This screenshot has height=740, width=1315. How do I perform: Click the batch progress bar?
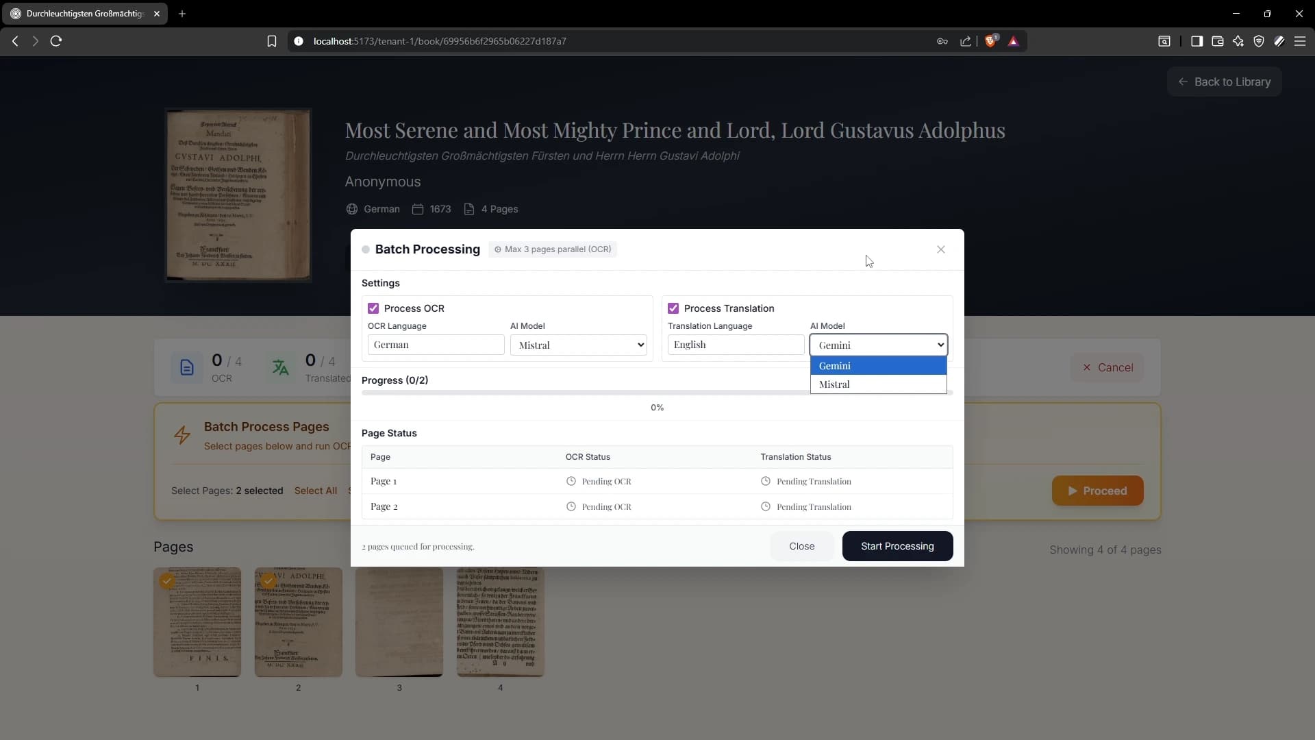coord(582,393)
